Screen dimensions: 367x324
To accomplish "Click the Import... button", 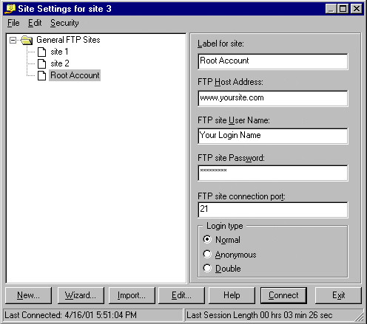I will point(132,295).
